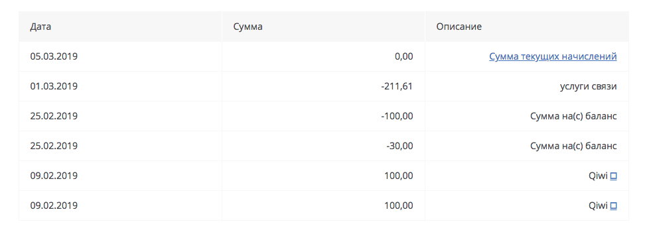Click the Qiwi text in the last row
Image resolution: width=649 pixels, height=240 pixels.
[x=598, y=206]
